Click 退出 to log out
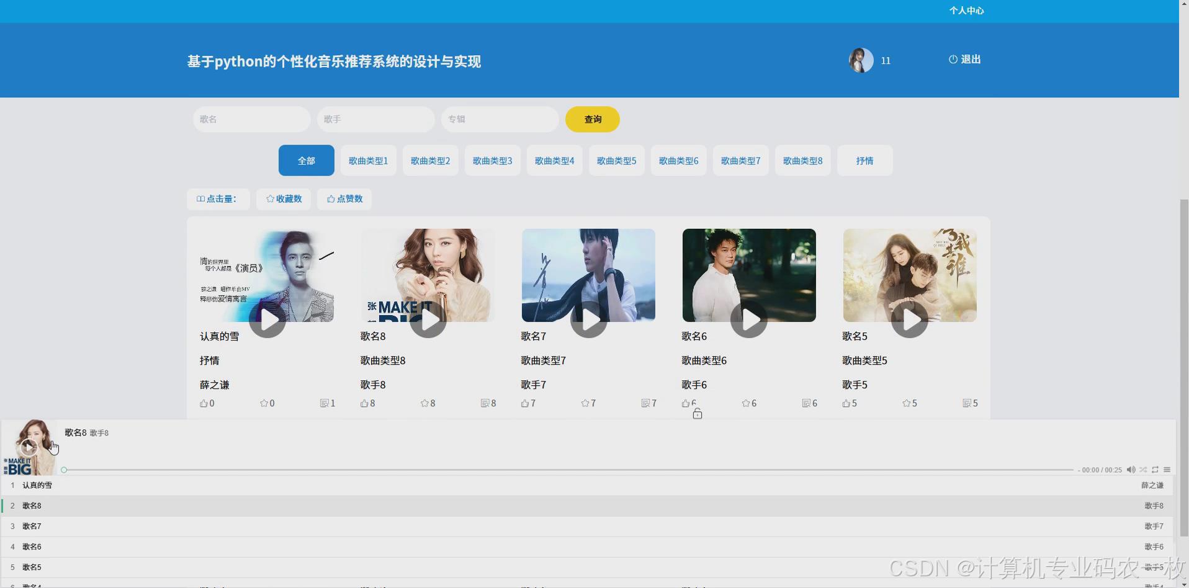This screenshot has height=588, width=1189. point(964,60)
